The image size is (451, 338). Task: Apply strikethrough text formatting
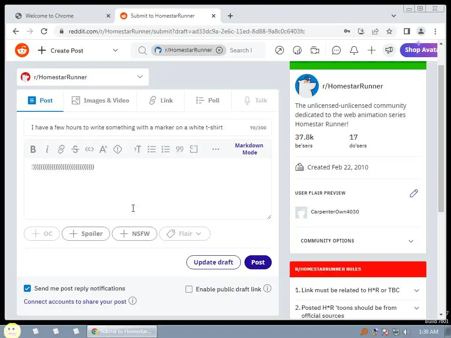[75, 149]
